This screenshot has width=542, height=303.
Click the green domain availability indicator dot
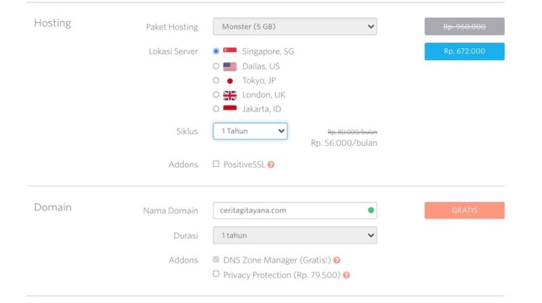pos(371,210)
